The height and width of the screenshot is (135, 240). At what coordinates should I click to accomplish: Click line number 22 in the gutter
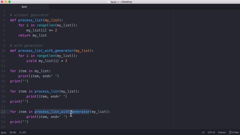click(3, 112)
